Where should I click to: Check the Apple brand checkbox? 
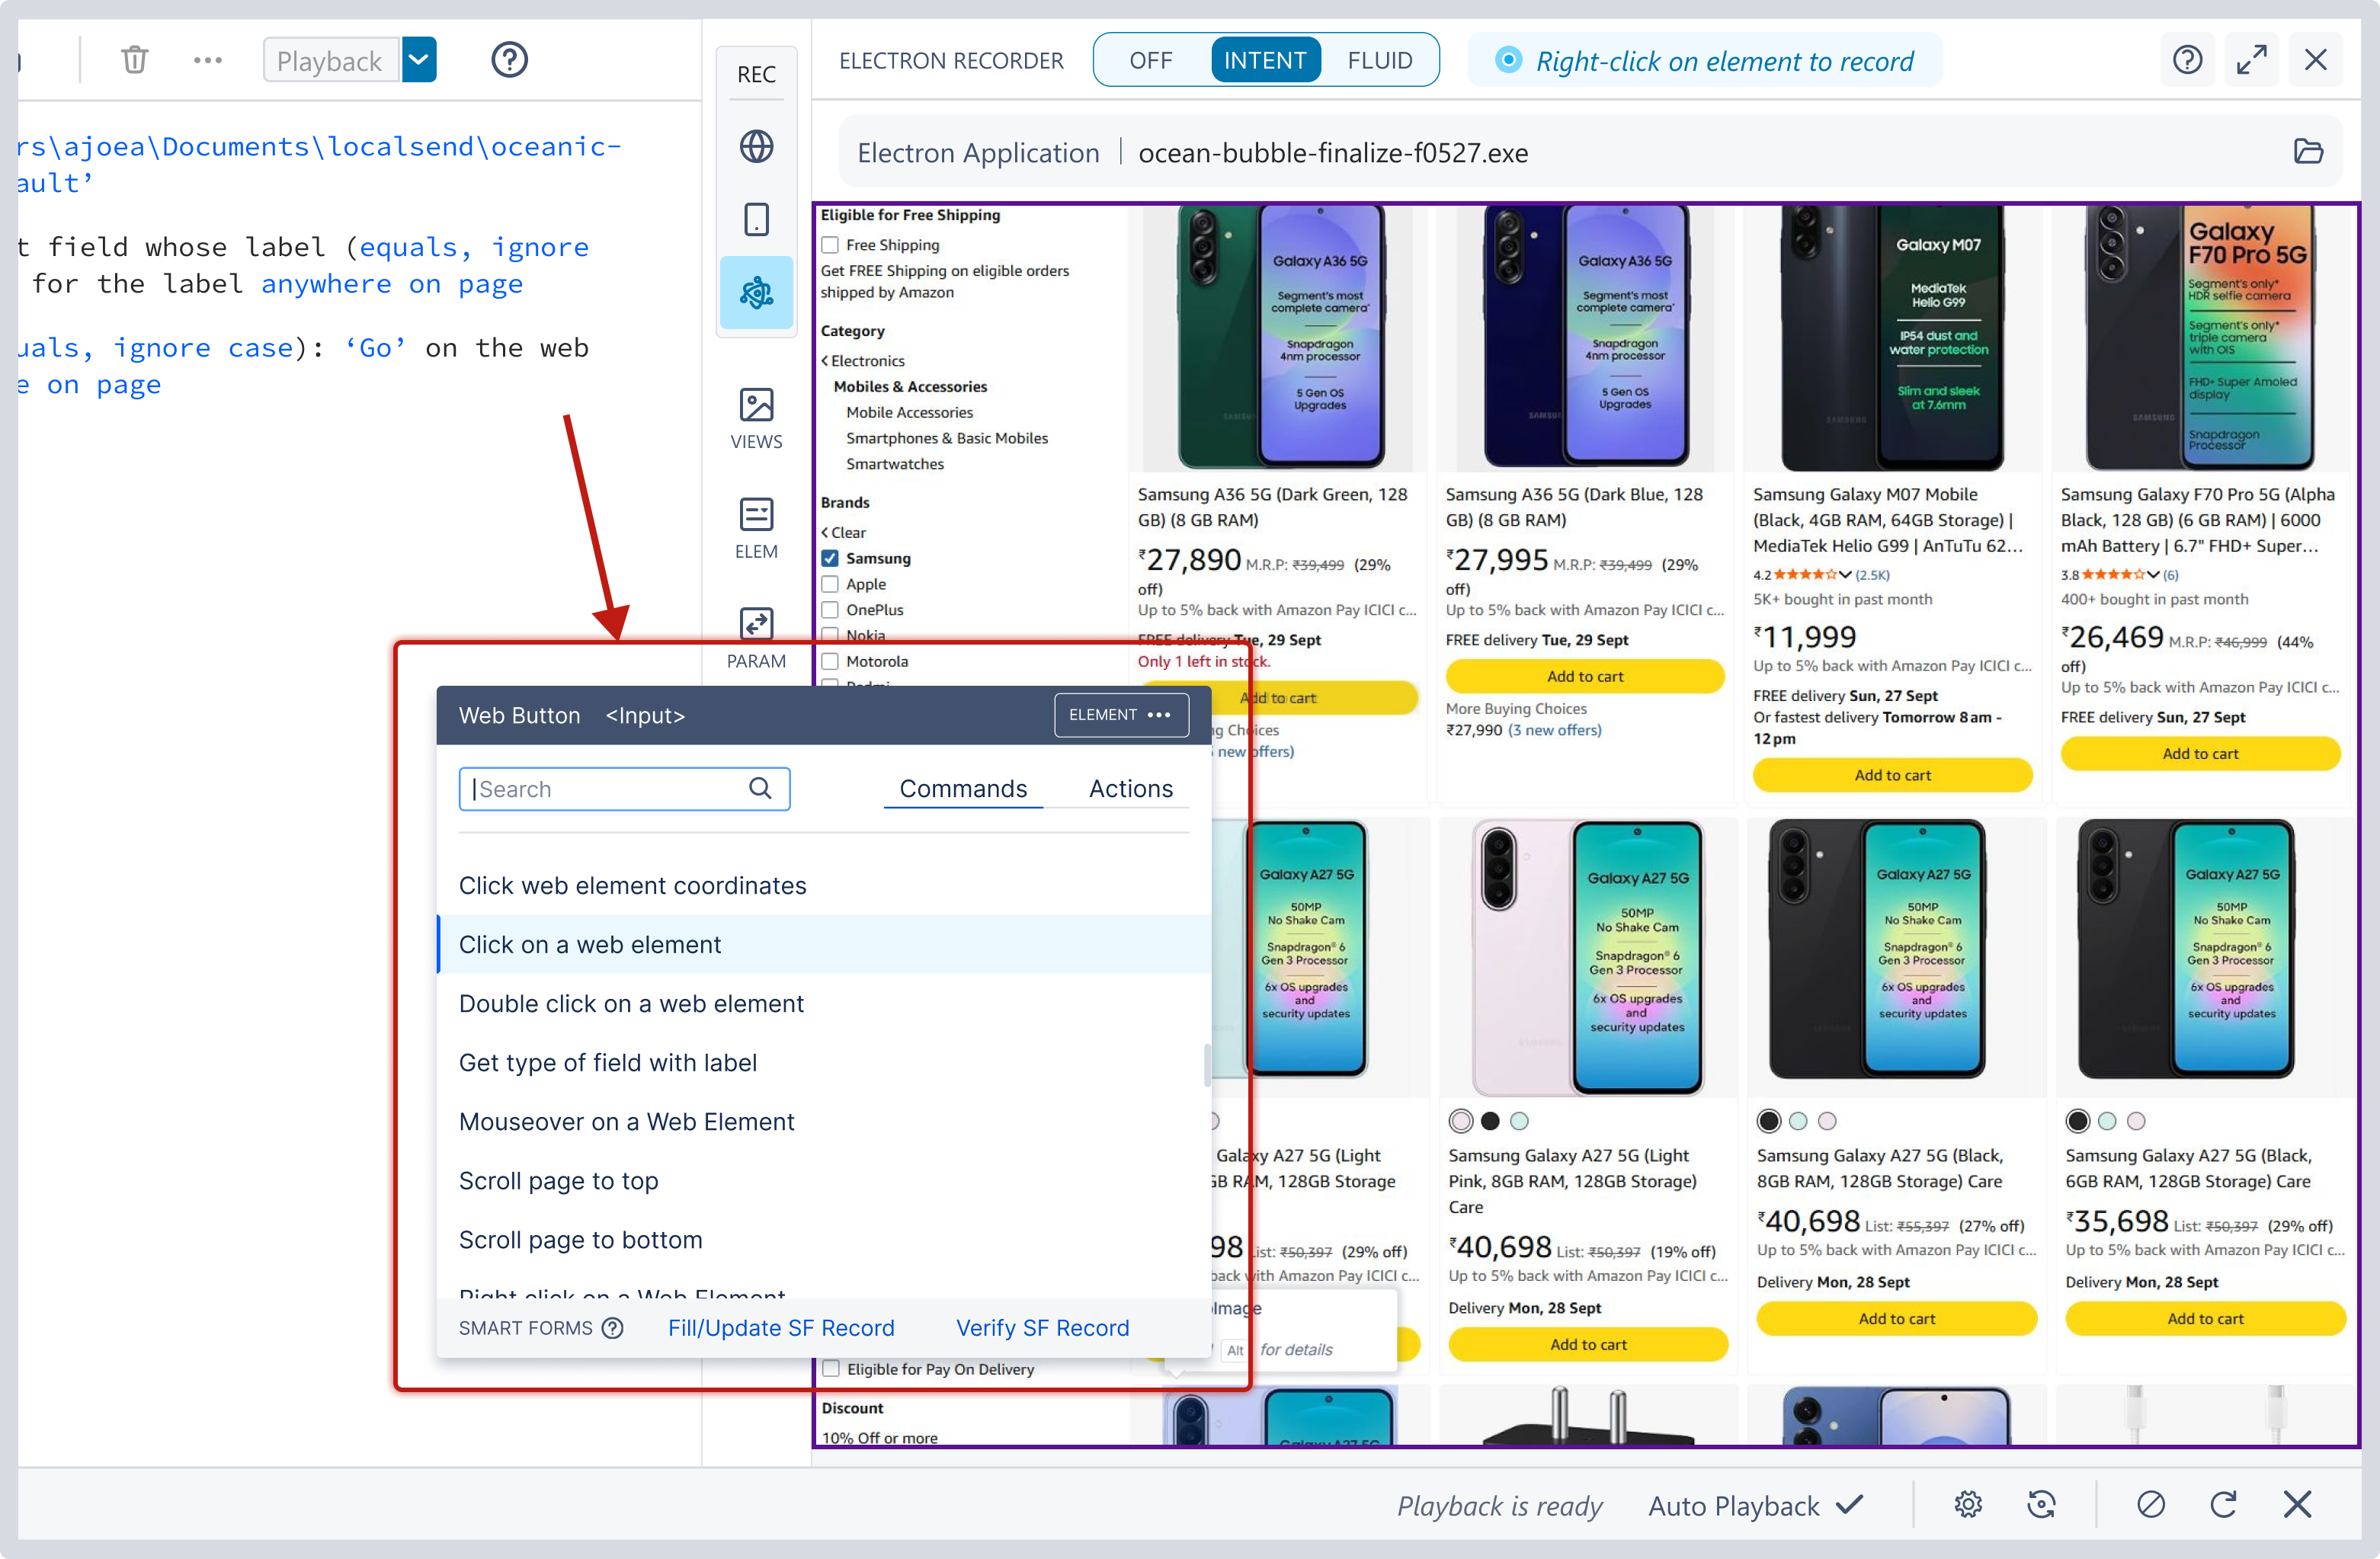[x=830, y=584]
